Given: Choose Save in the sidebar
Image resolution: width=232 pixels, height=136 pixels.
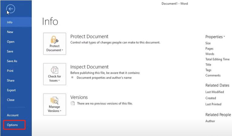Looking at the screenshot, I should click(x=16, y=51).
